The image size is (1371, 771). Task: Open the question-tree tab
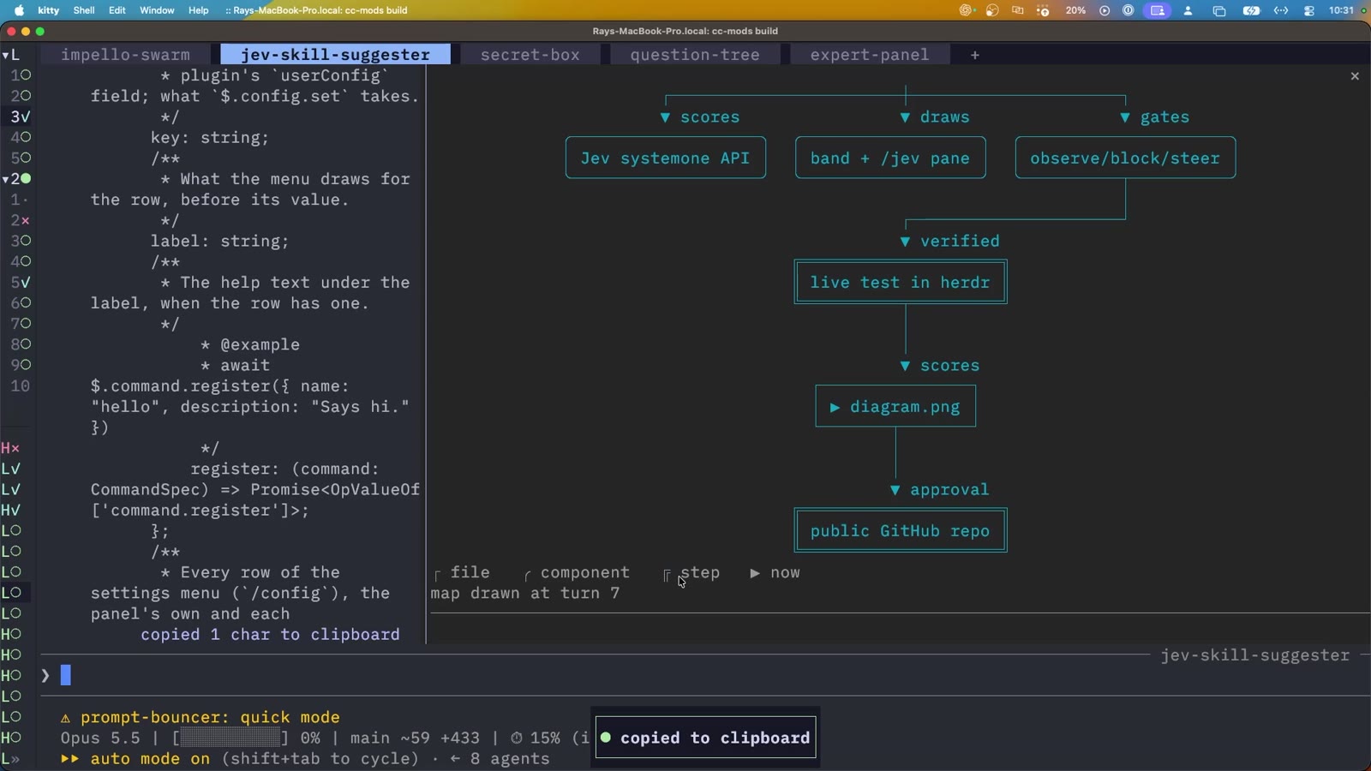tap(695, 55)
